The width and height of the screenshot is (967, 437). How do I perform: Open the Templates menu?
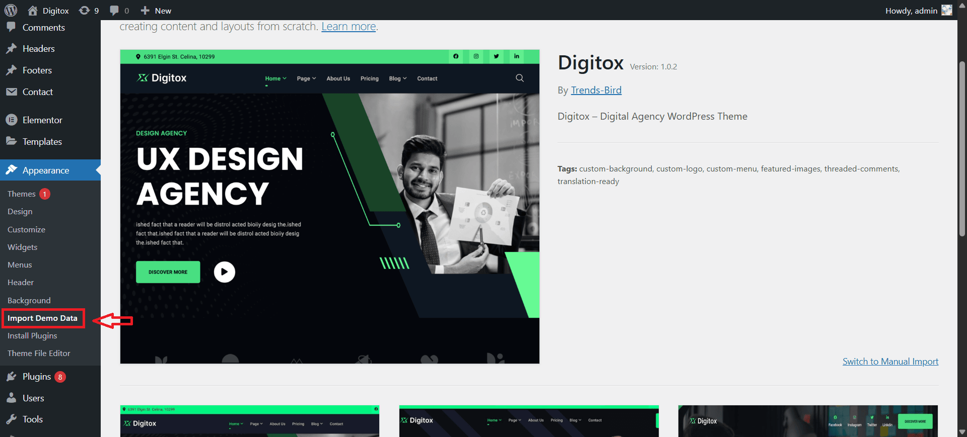pyautogui.click(x=50, y=142)
